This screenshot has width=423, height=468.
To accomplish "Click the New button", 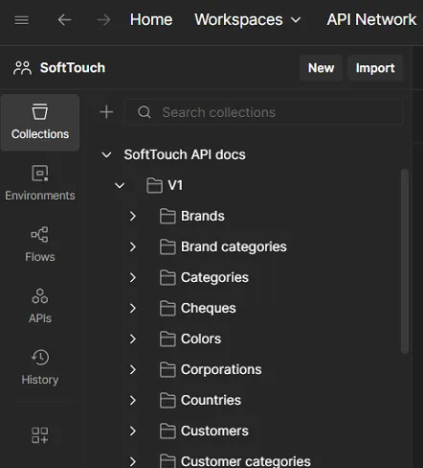I will [x=321, y=68].
